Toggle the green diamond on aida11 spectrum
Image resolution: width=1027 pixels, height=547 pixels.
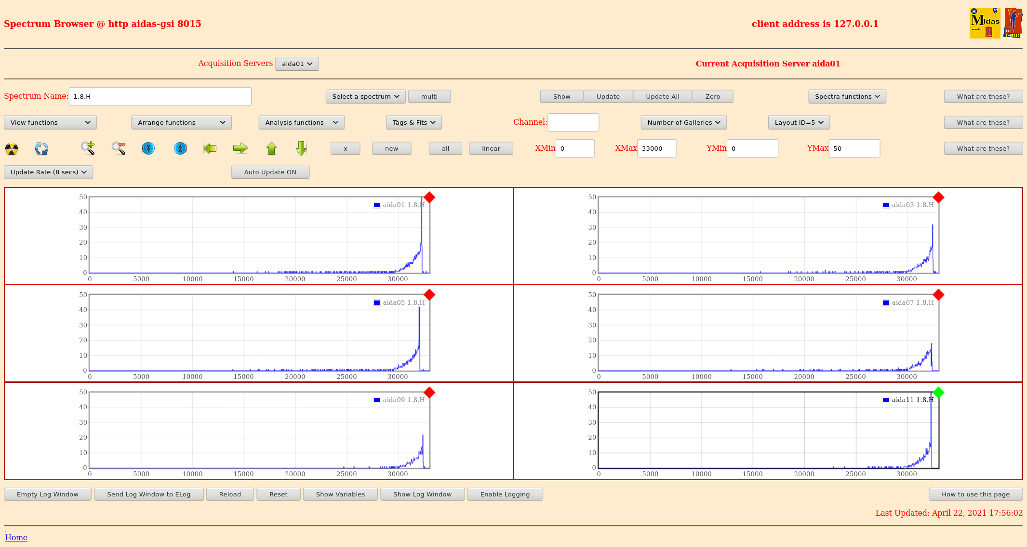[938, 392]
